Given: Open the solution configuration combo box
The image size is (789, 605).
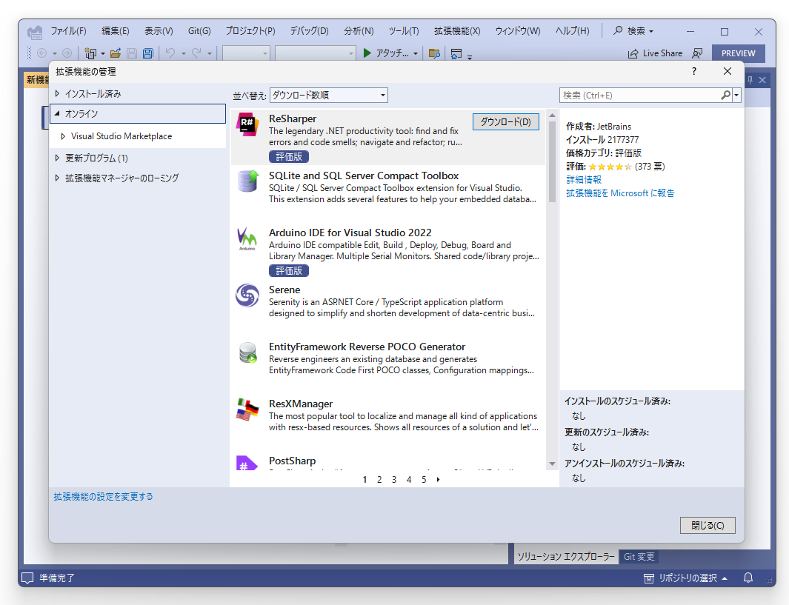Looking at the screenshot, I should 246,53.
